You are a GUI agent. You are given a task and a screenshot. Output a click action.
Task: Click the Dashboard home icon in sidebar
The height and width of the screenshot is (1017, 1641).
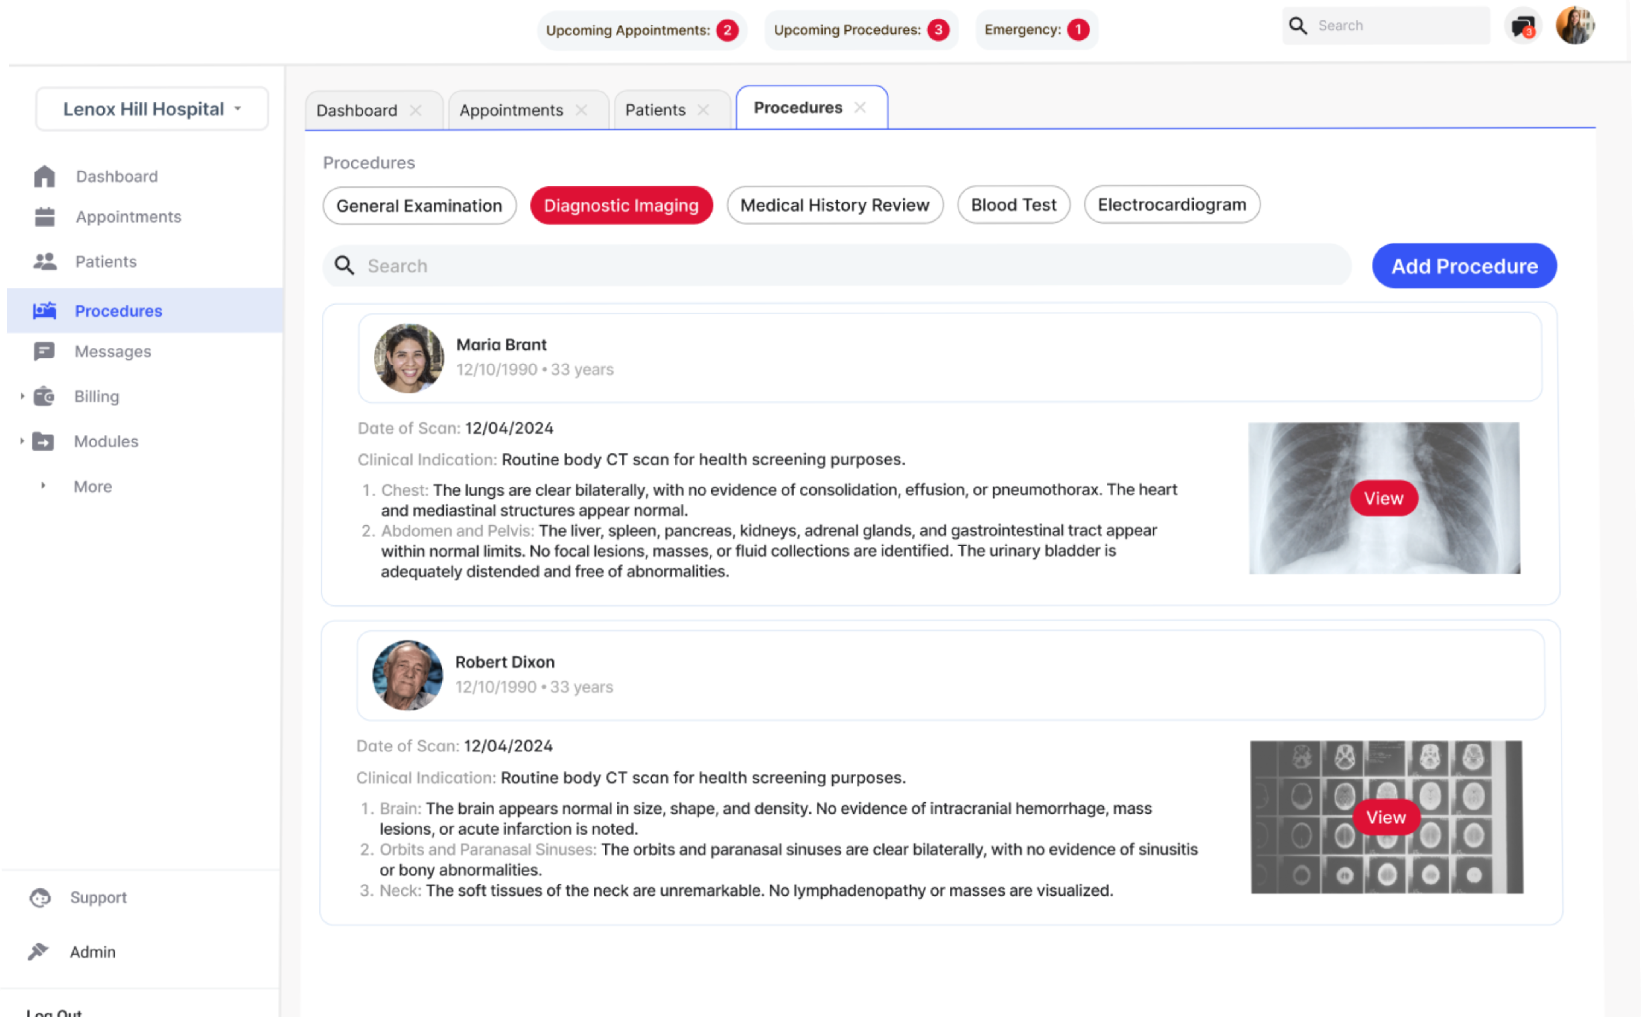click(x=44, y=176)
